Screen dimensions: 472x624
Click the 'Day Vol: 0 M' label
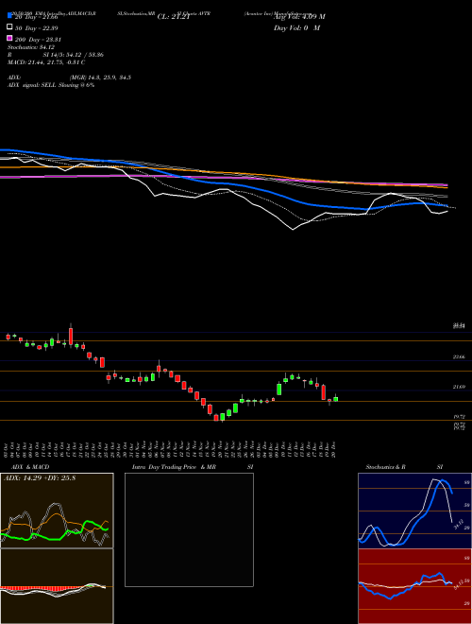tap(296, 27)
